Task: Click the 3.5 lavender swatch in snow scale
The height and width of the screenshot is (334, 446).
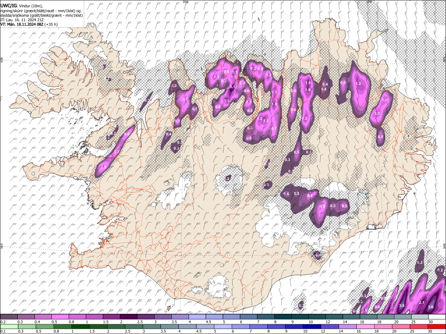Action: (179, 317)
